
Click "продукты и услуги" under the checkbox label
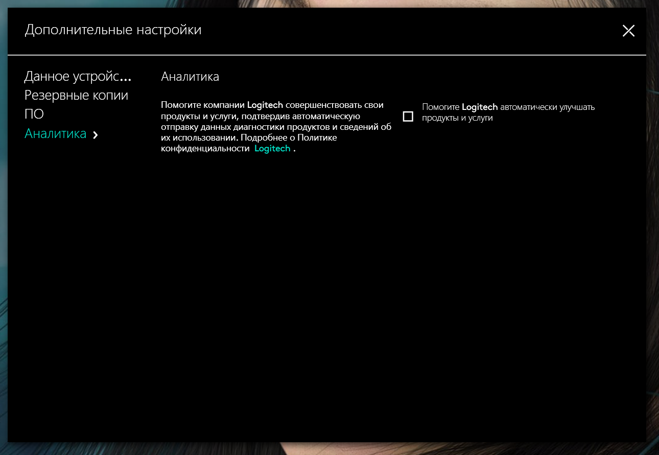[457, 118]
